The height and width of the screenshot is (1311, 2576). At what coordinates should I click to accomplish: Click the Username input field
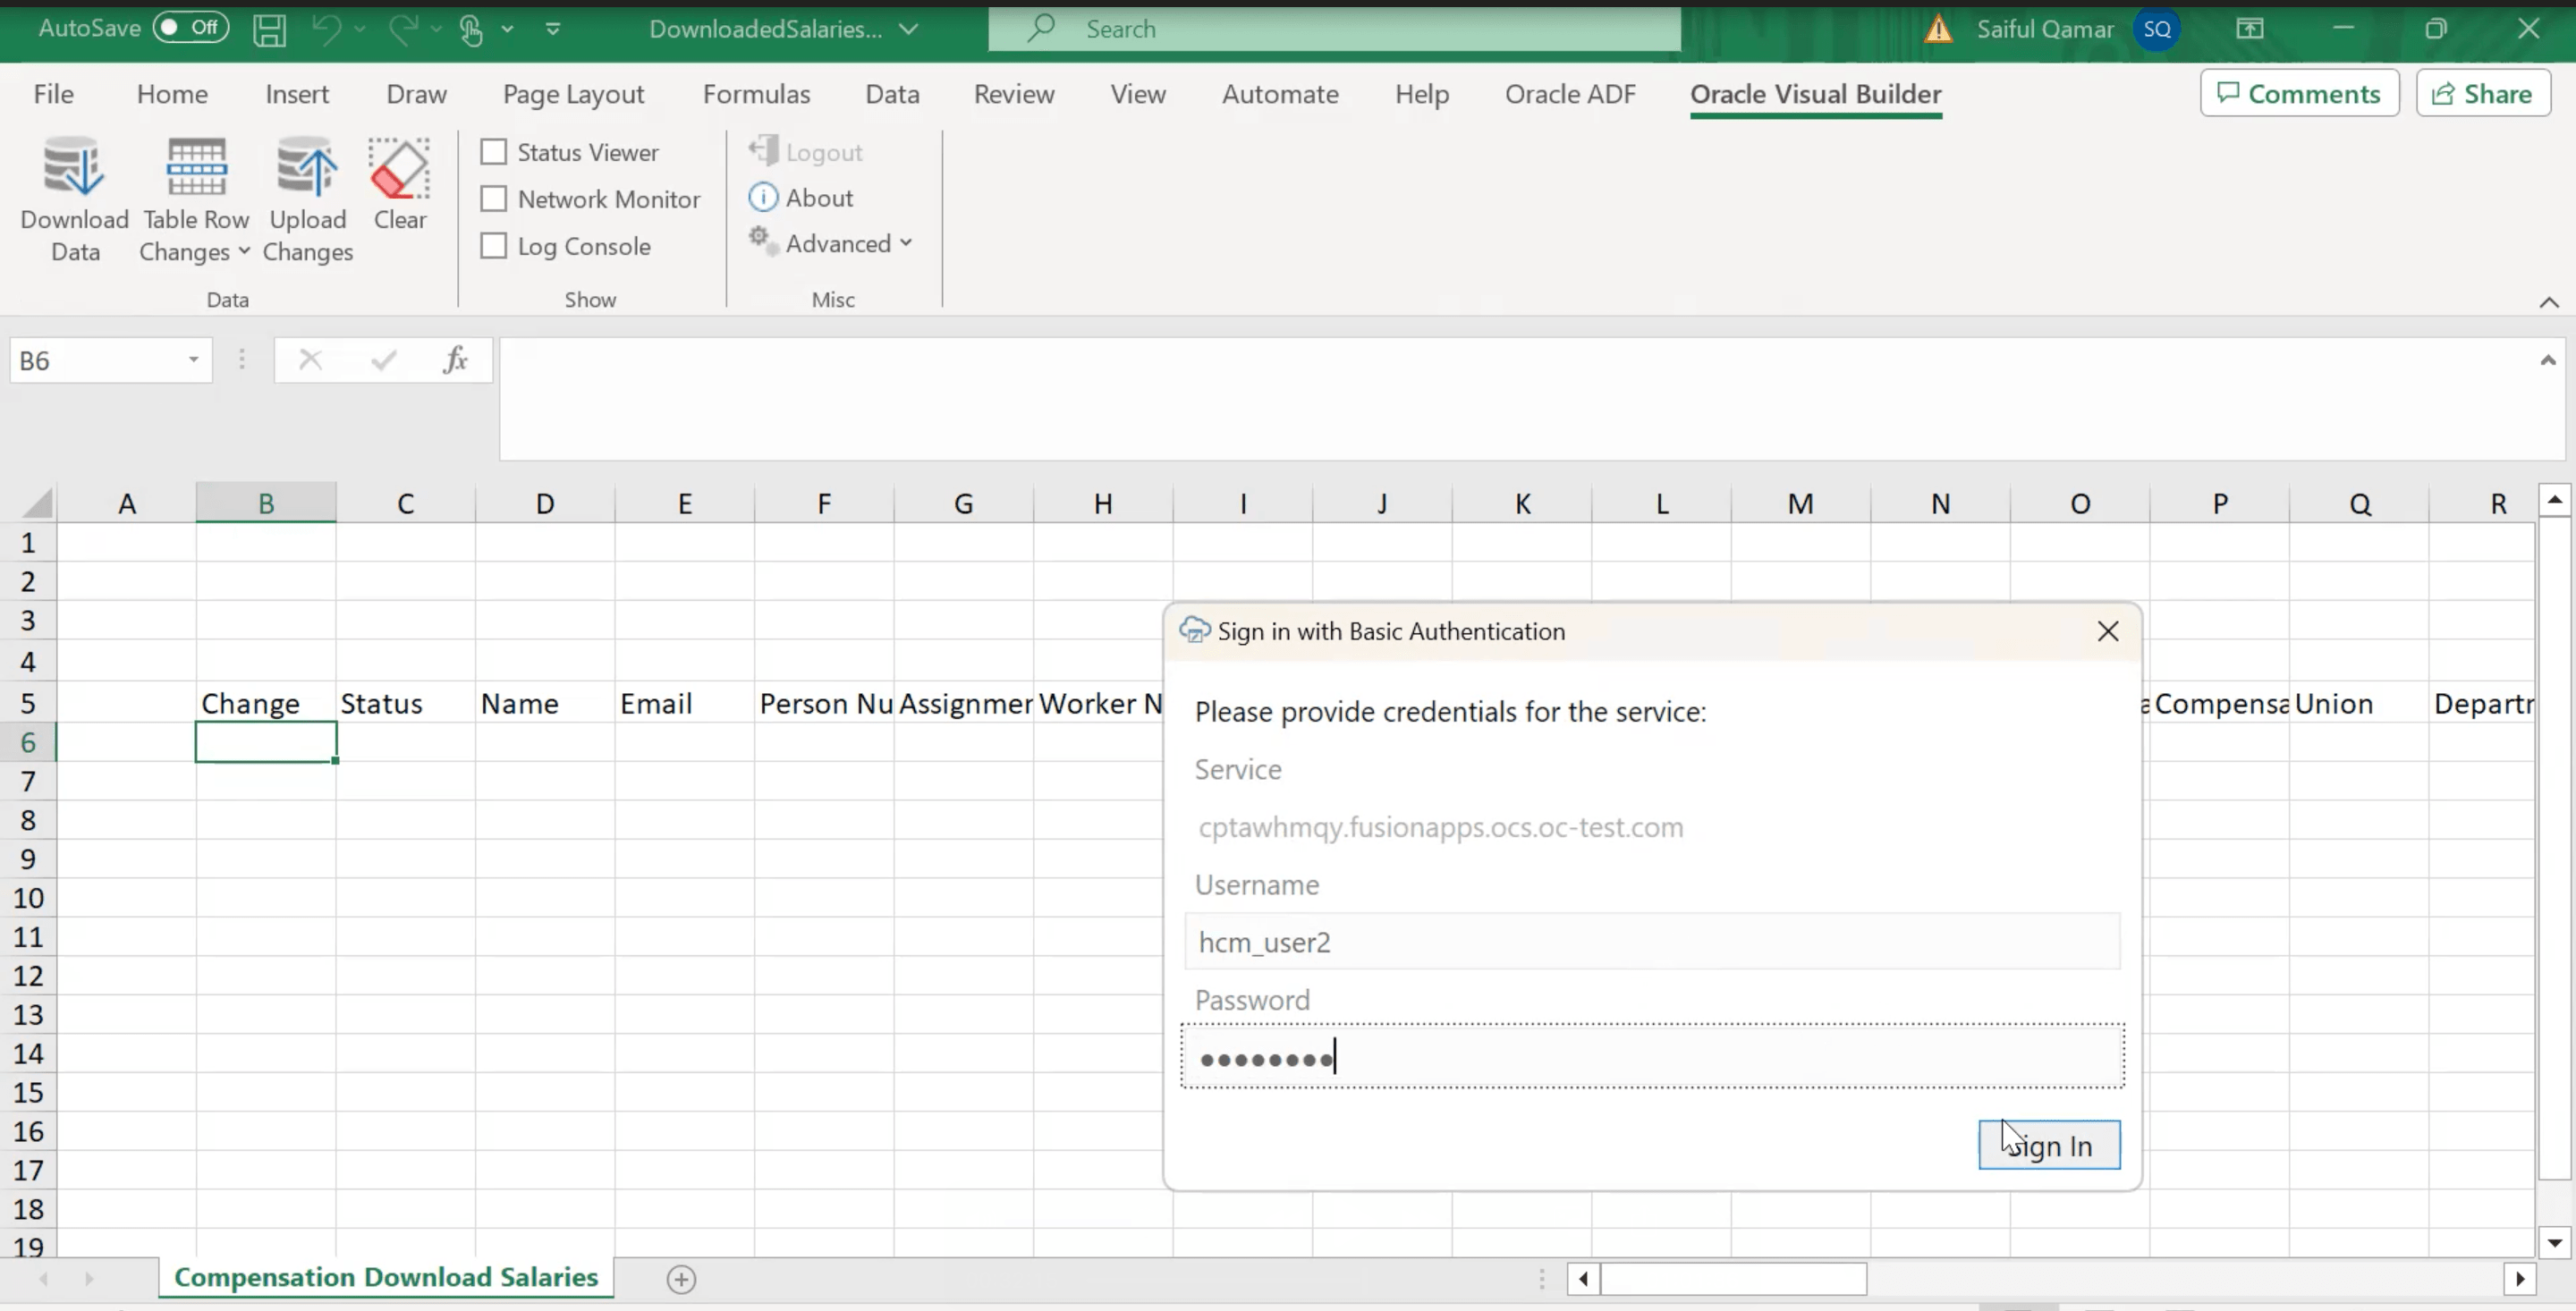coord(1651,942)
